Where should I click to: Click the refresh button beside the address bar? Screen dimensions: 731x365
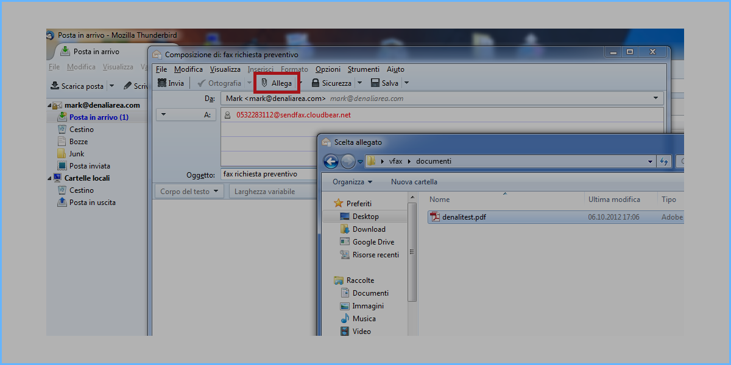coord(664,162)
